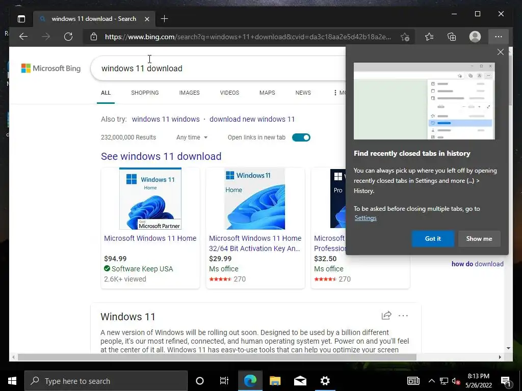Toggle Open links in new tab

(x=301, y=137)
